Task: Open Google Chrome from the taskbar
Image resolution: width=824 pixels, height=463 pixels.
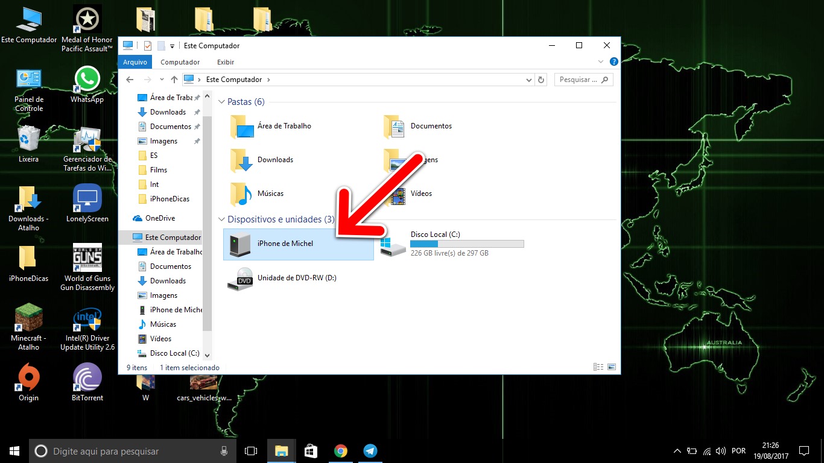Action: (x=341, y=451)
